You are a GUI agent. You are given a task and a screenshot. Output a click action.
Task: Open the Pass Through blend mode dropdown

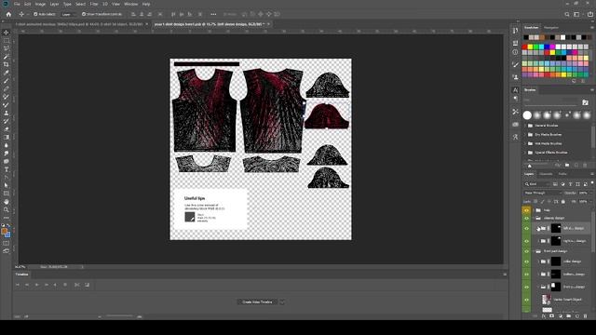click(x=543, y=193)
